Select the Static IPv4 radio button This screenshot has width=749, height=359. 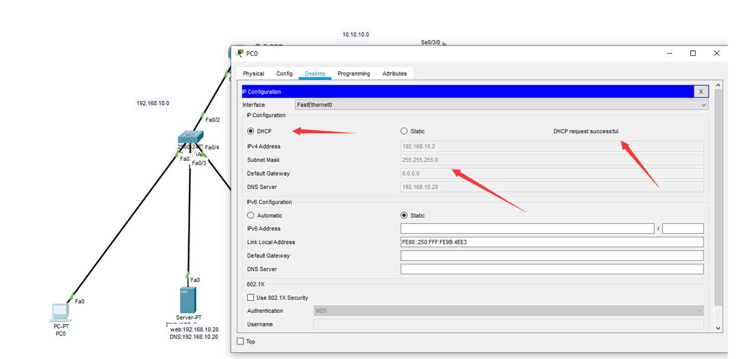(404, 131)
